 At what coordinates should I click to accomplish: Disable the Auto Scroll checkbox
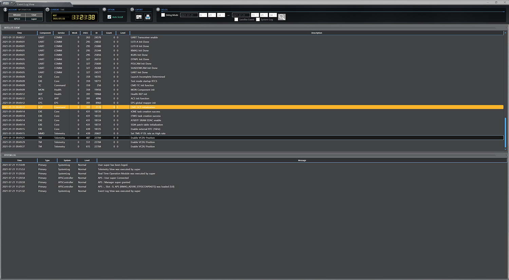109,17
